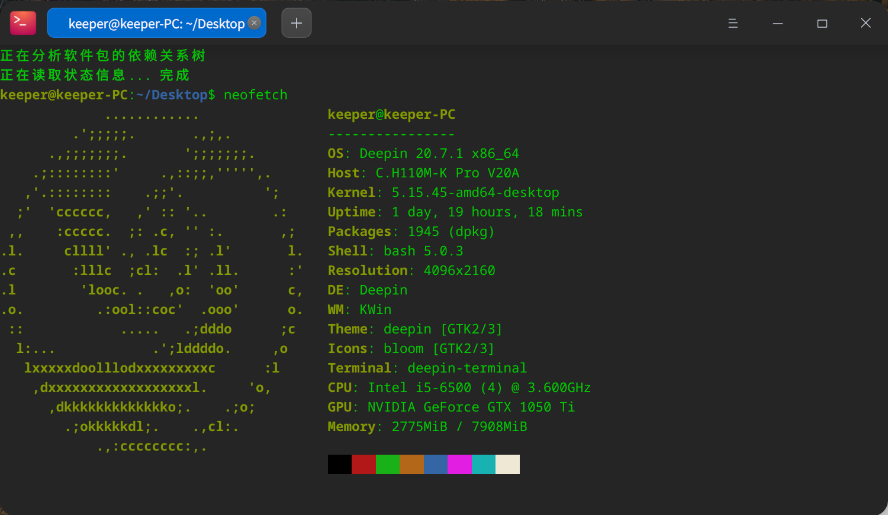888x515 pixels.
Task: Open the terminal hamburger menu
Action: 732,23
